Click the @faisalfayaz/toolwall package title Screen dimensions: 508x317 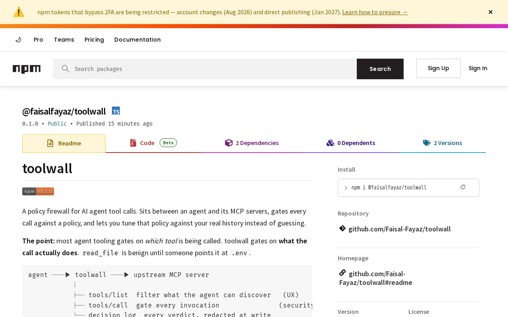(64, 111)
